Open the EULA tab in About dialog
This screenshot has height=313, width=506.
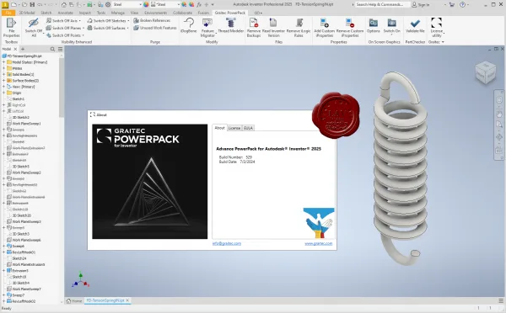pyautogui.click(x=248, y=128)
